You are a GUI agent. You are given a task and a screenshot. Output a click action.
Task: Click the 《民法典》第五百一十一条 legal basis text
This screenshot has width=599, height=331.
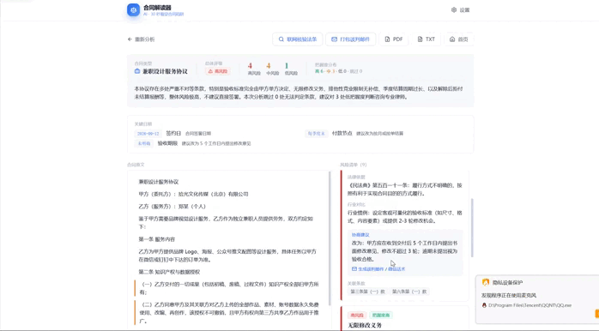[x=404, y=190]
